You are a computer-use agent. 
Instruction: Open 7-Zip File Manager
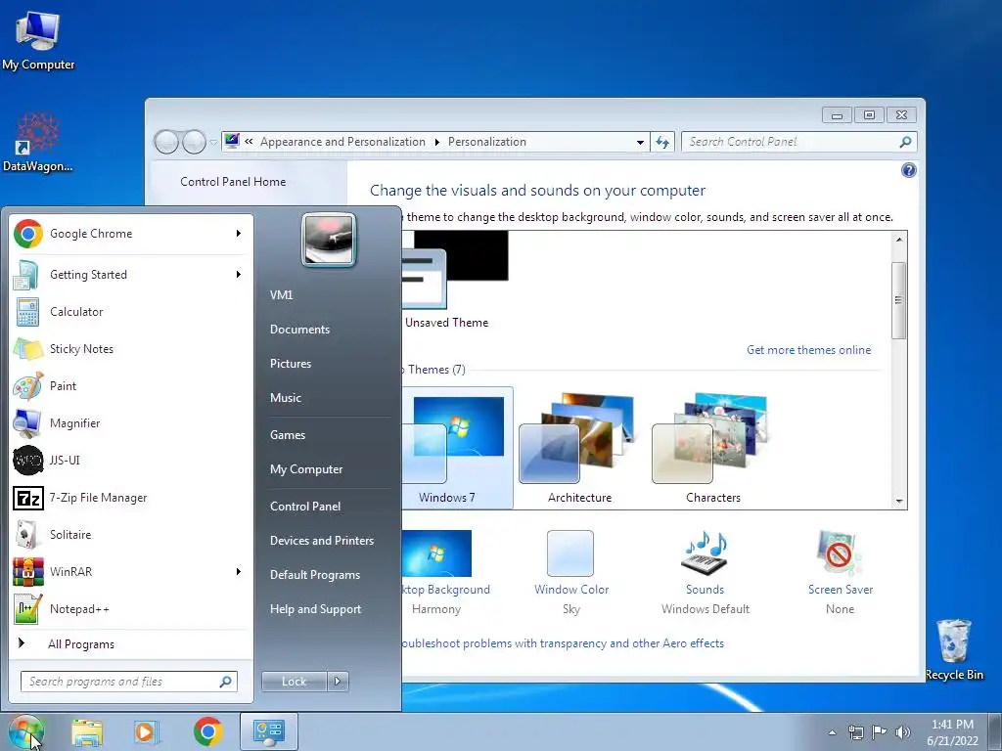pyautogui.click(x=130, y=498)
